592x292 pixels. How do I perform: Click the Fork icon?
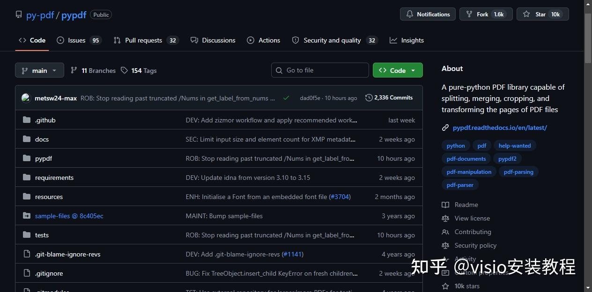[468, 14]
